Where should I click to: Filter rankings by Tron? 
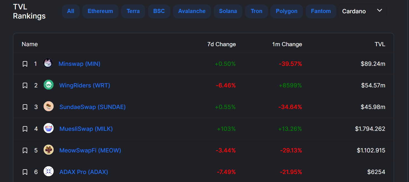pos(256,11)
